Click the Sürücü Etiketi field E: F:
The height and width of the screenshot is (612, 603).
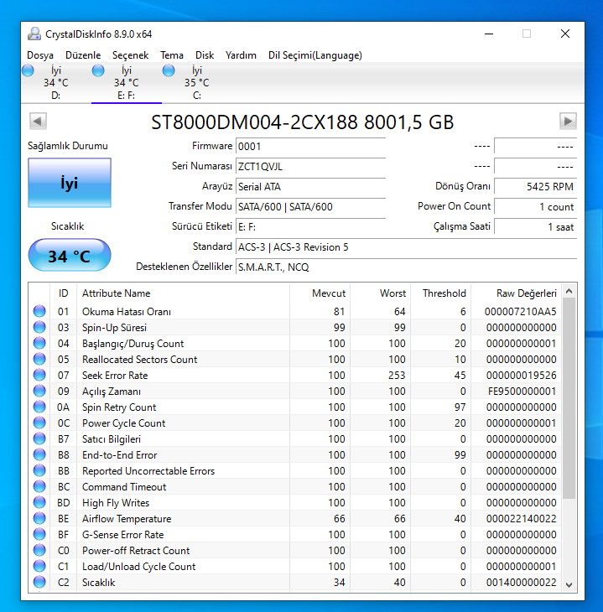310,226
